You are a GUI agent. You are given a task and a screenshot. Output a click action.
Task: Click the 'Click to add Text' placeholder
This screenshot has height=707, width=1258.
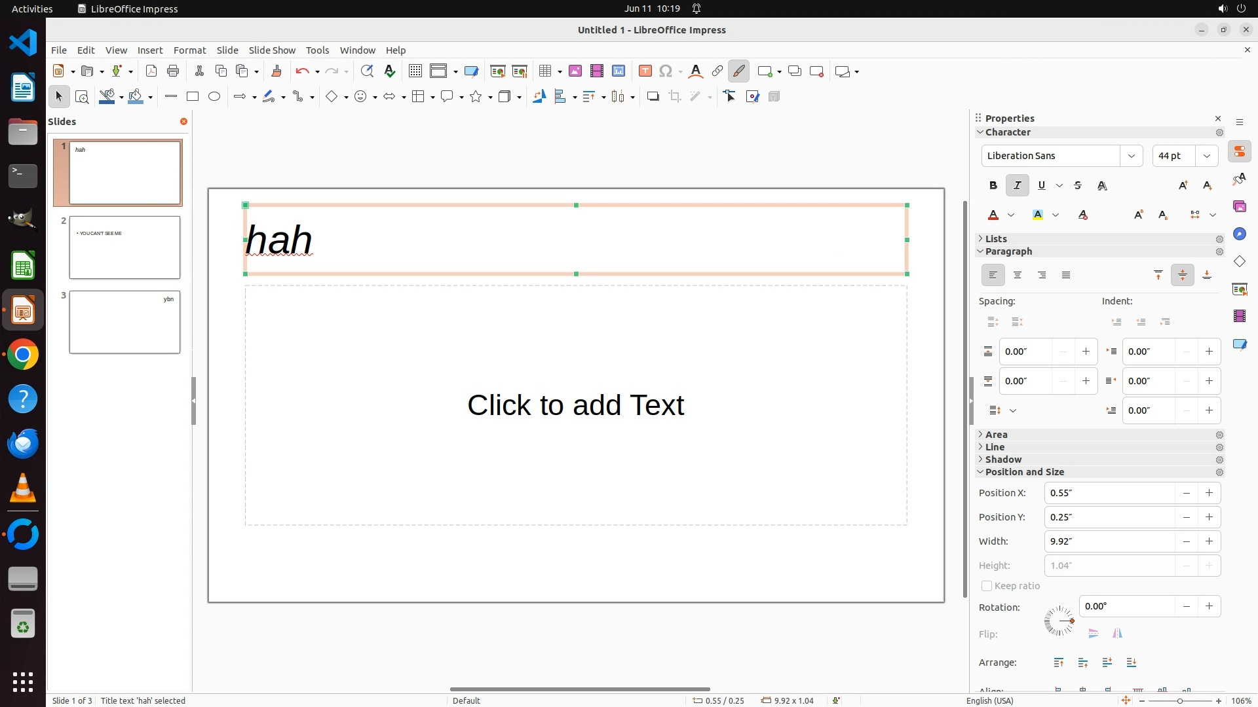[575, 405]
